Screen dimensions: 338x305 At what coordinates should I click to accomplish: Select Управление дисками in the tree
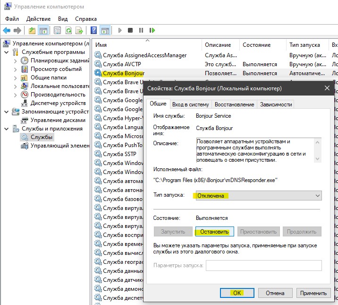click(58, 120)
